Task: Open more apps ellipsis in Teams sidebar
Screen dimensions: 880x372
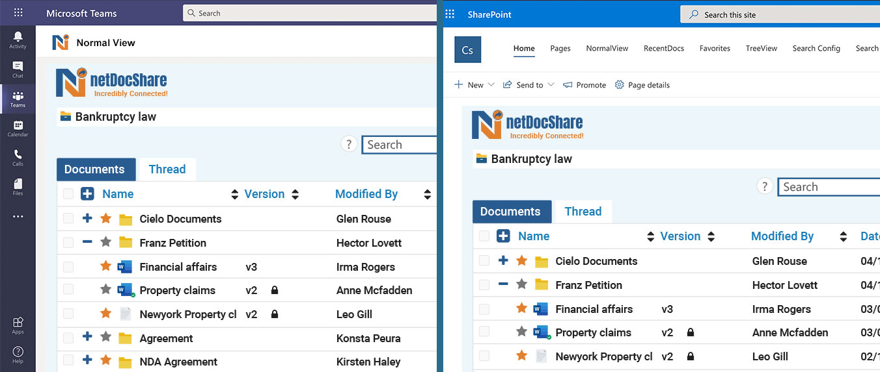Action: [18, 216]
